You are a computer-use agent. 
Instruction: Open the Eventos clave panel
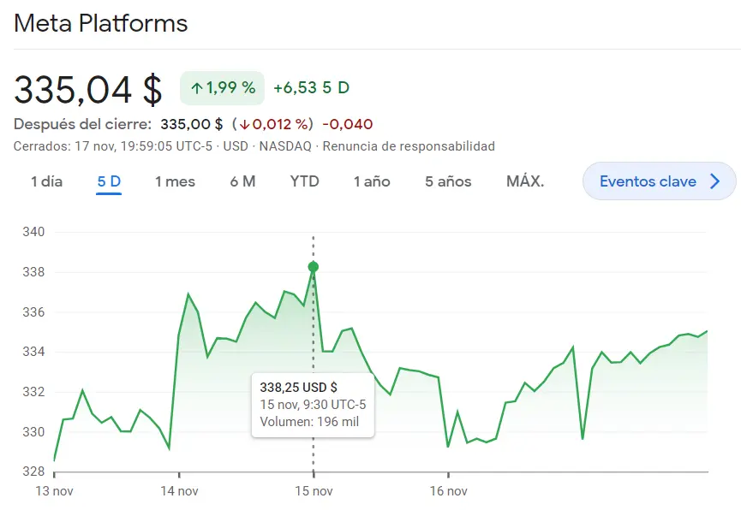pyautogui.click(x=660, y=181)
